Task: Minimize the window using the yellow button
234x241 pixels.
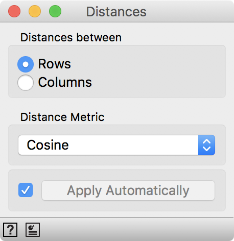Action: tap(35, 11)
